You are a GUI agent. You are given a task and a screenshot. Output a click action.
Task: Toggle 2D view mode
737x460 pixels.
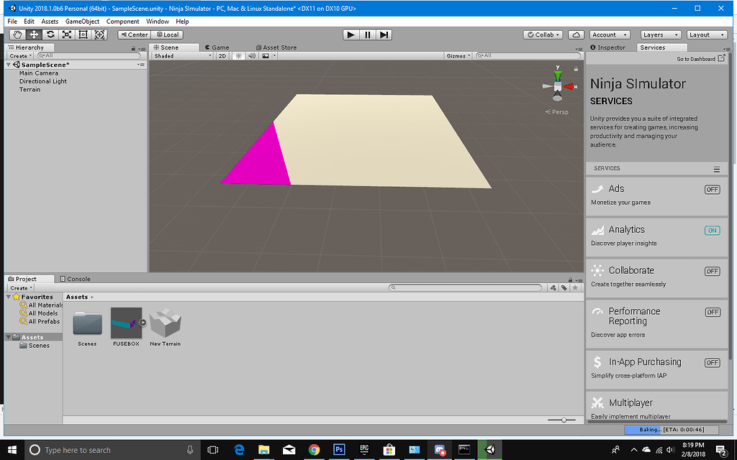pyautogui.click(x=222, y=55)
